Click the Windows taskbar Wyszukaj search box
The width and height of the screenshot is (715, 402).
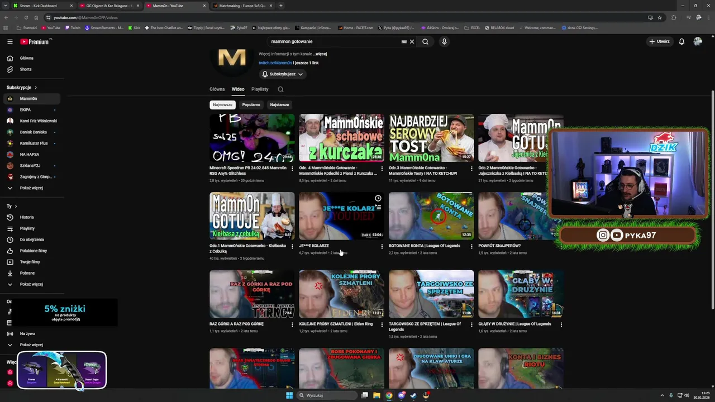327,395
